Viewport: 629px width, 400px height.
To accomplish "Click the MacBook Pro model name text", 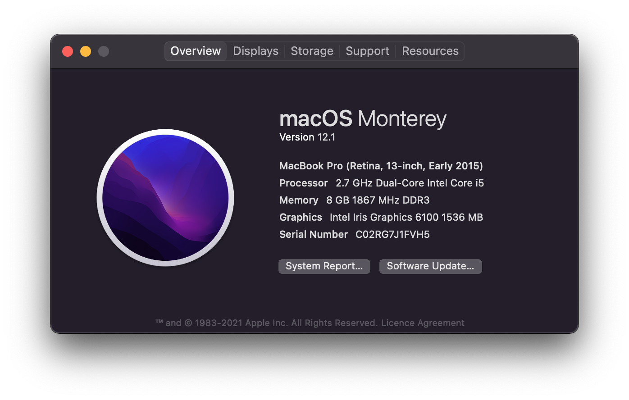I will (x=381, y=166).
